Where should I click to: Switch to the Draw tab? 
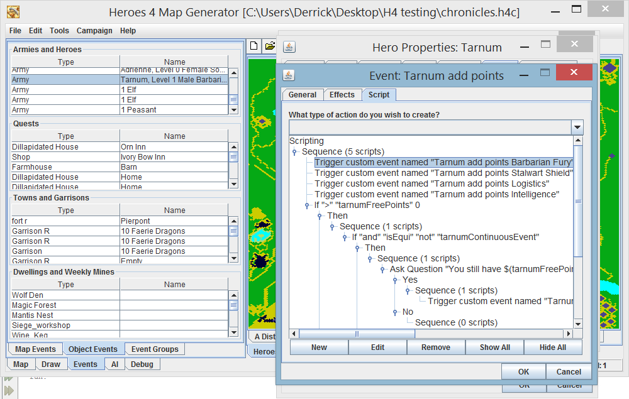[51, 364]
